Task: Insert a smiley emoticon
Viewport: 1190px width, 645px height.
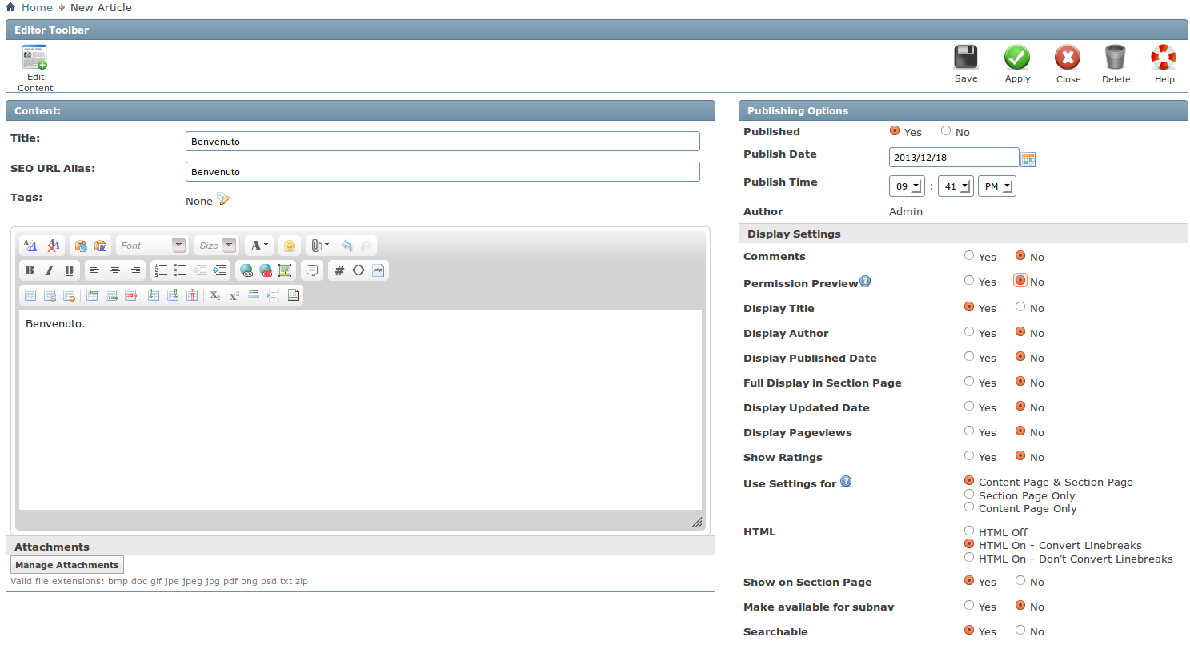Action: click(x=290, y=246)
